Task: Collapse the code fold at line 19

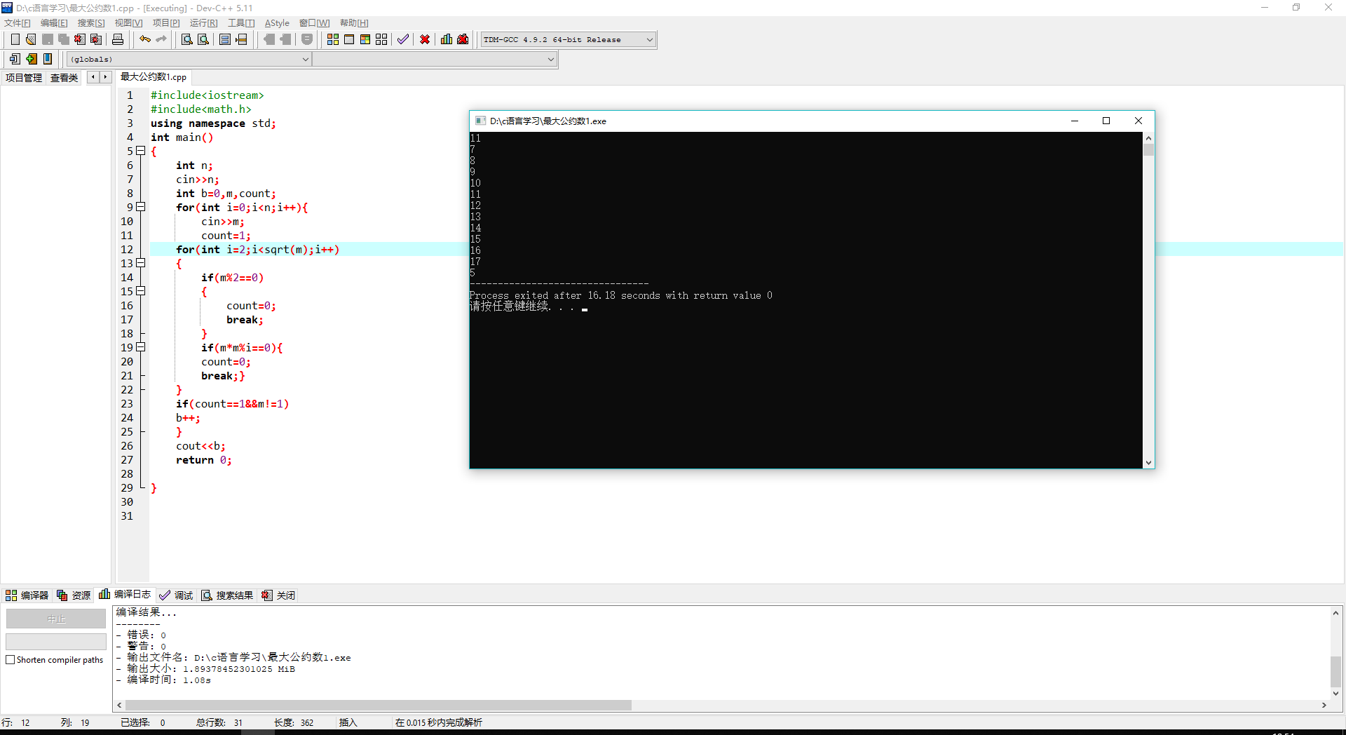Action: tap(141, 347)
